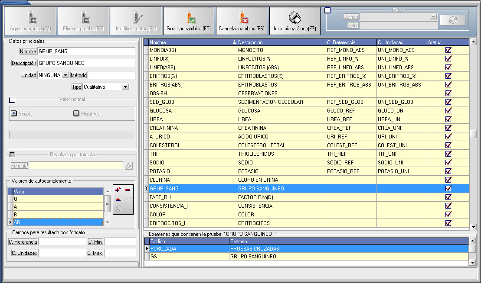Enable the Filtrar checkbox
481x283 pixels.
click(327, 10)
